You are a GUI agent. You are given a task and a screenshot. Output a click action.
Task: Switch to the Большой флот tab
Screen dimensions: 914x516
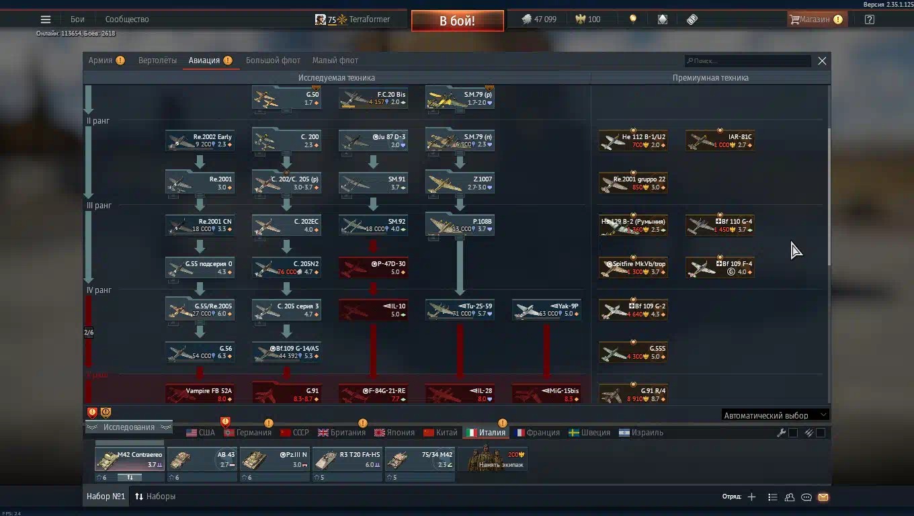273,60
